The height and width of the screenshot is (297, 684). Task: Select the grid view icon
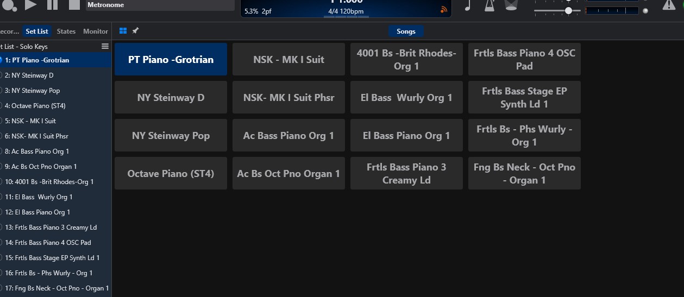click(123, 31)
